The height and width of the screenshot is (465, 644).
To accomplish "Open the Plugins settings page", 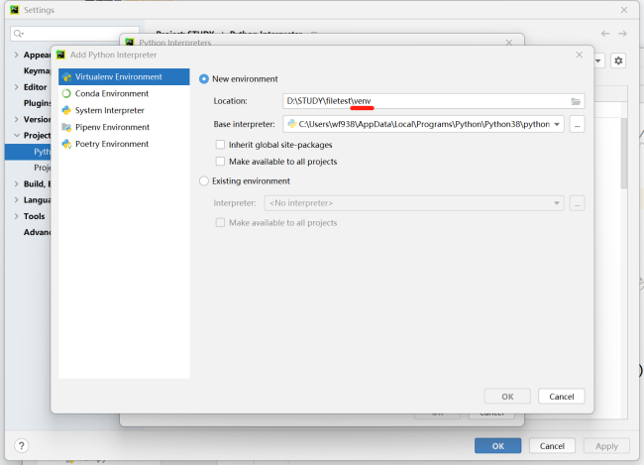I will [37, 103].
